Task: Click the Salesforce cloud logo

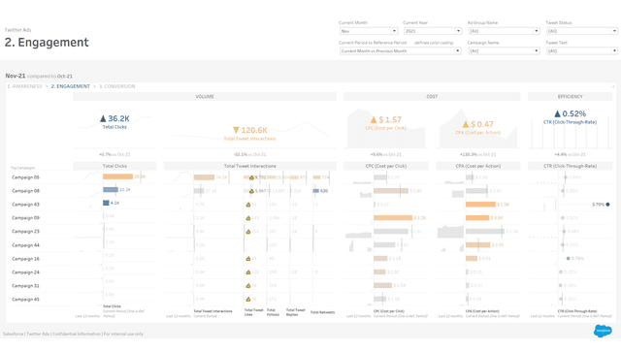Action: pos(603,331)
